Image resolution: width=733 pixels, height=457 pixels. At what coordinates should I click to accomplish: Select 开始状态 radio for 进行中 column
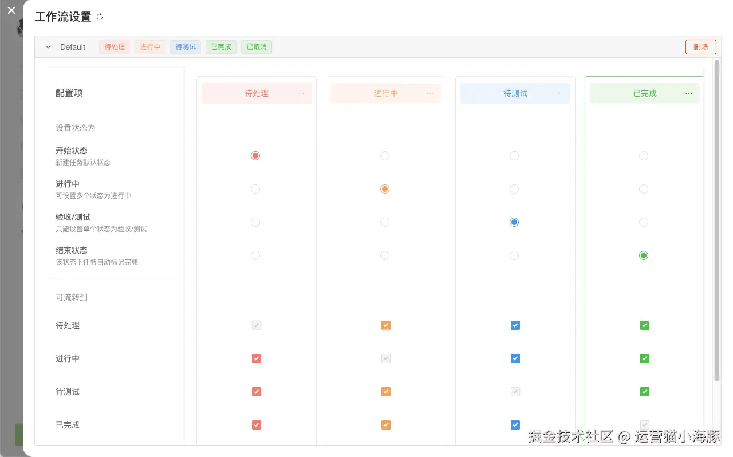[385, 156]
